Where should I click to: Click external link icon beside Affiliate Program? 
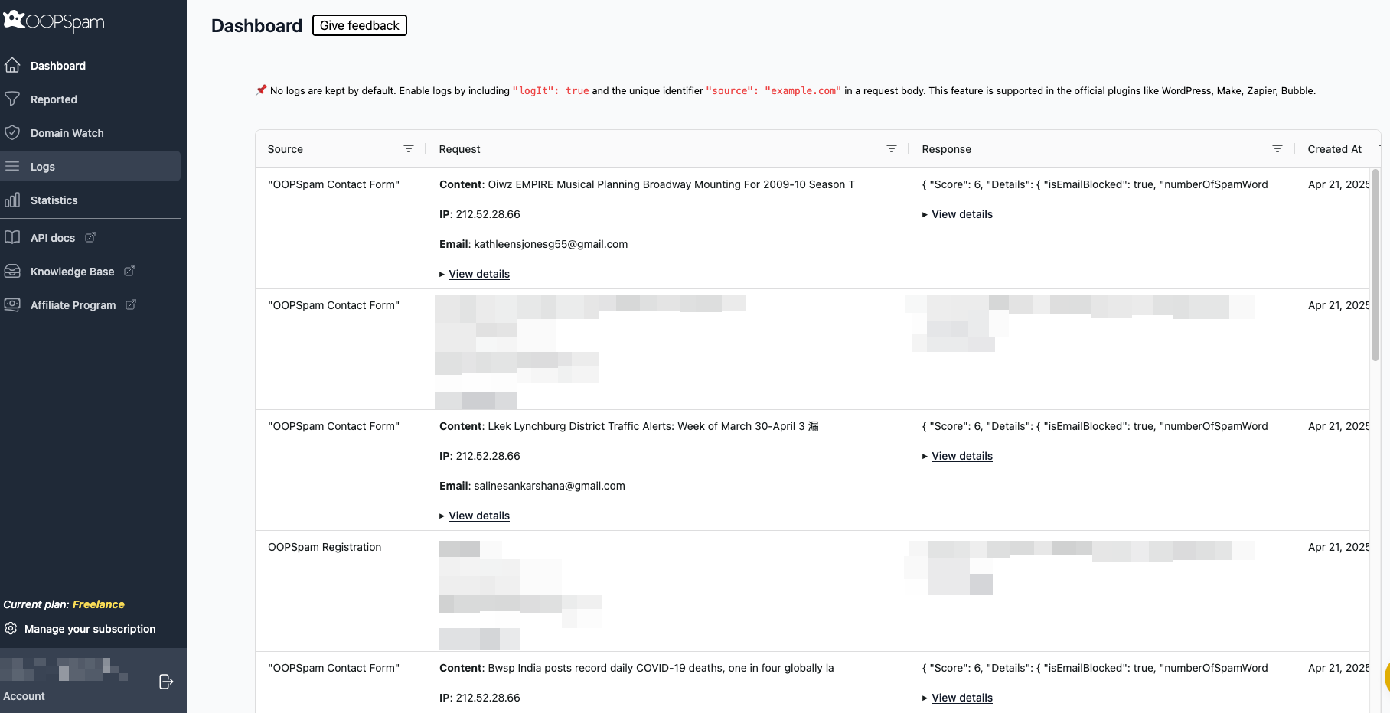click(x=131, y=304)
